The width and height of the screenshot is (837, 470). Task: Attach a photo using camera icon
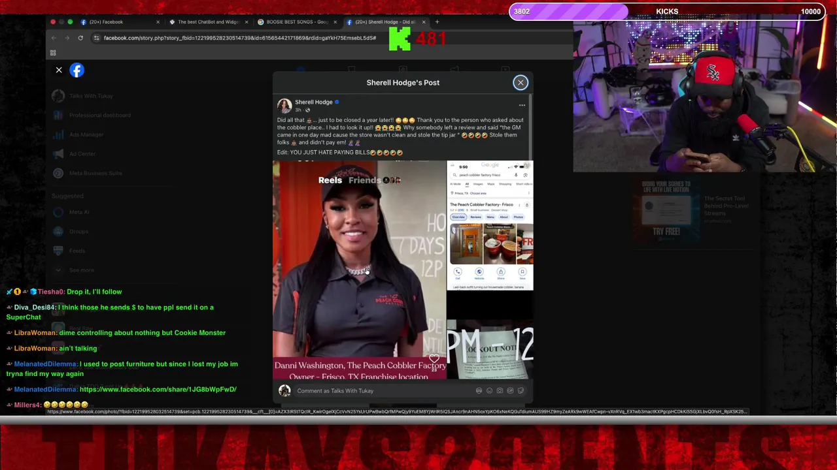pyautogui.click(x=500, y=390)
